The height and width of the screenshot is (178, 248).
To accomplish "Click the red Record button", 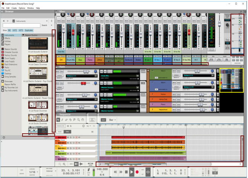I will tap(137, 172).
